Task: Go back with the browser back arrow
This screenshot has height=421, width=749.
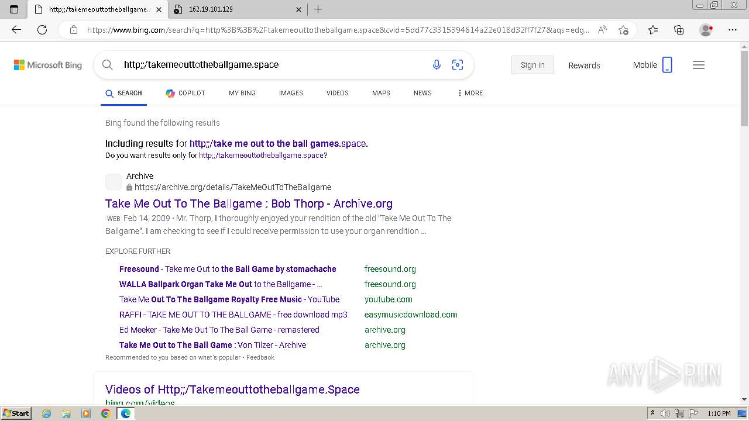Action: (16, 30)
